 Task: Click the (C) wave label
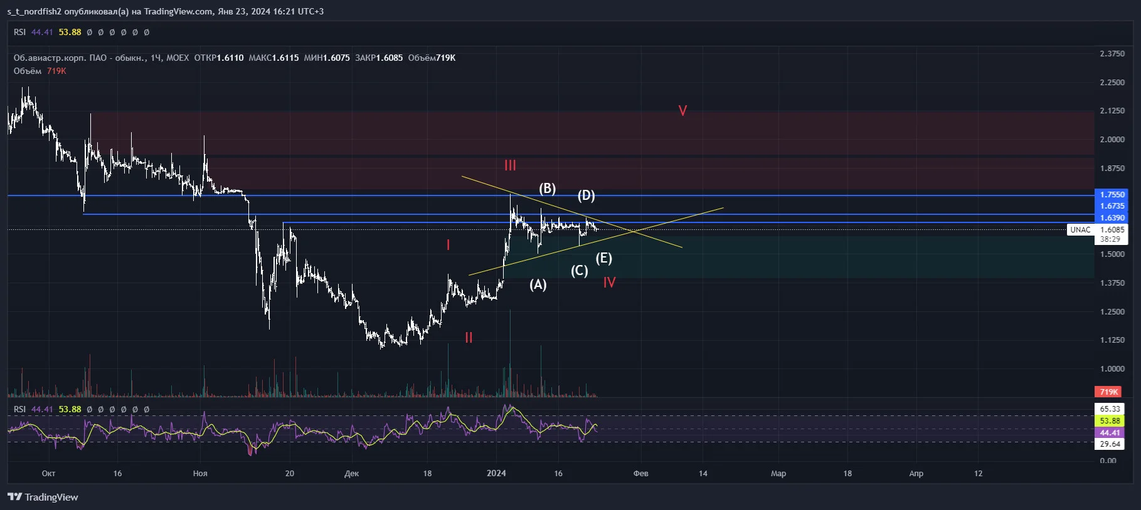coord(579,271)
